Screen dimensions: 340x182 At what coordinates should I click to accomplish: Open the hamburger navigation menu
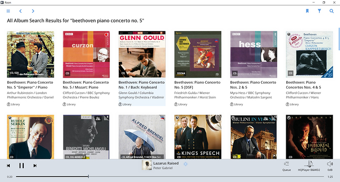coord(8,11)
